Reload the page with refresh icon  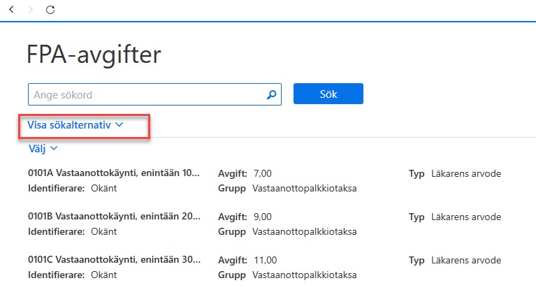coord(50,10)
